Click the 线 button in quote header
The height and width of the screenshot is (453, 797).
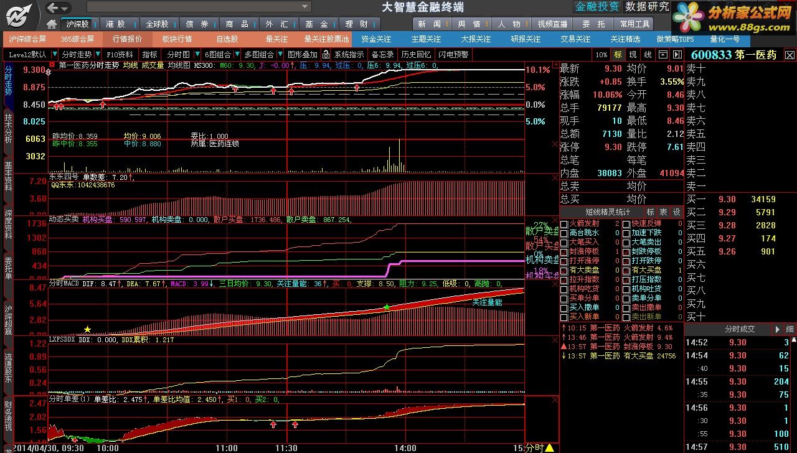[648, 55]
